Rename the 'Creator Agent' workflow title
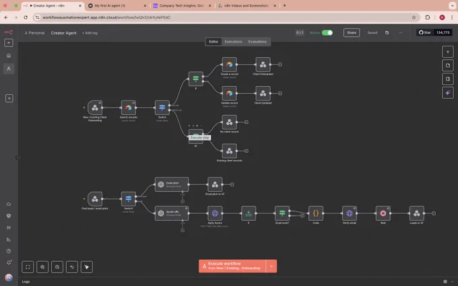This screenshot has width=458, height=286. click(64, 33)
